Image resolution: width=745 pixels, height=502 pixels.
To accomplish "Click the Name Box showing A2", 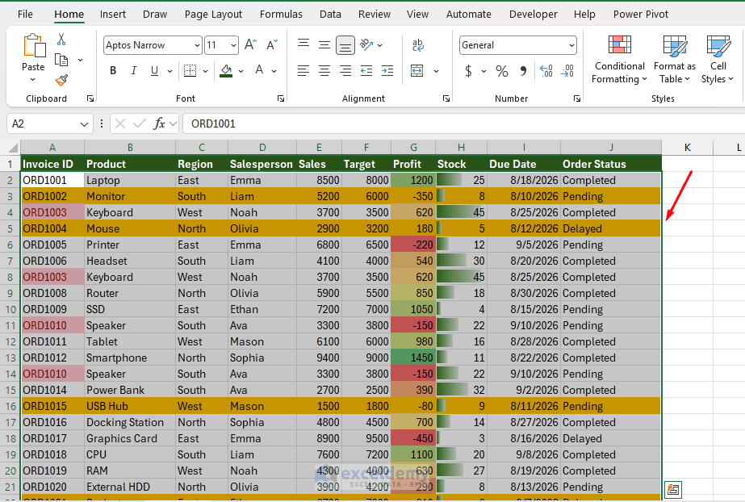I will (50, 124).
